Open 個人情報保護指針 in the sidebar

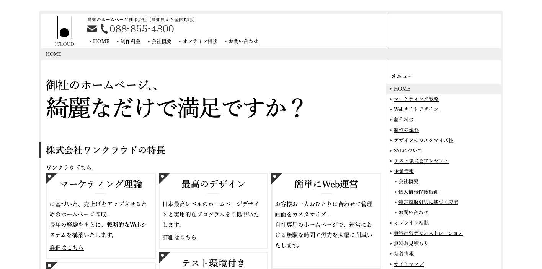(418, 192)
